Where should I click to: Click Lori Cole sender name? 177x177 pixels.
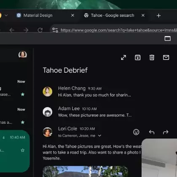(x=67, y=129)
